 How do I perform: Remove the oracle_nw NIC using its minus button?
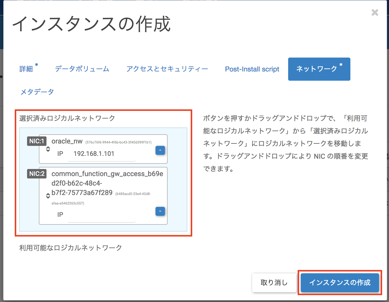coord(160,150)
